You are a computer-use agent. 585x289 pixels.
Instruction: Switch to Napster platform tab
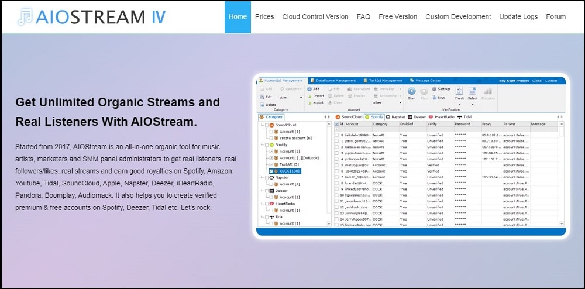[396, 117]
